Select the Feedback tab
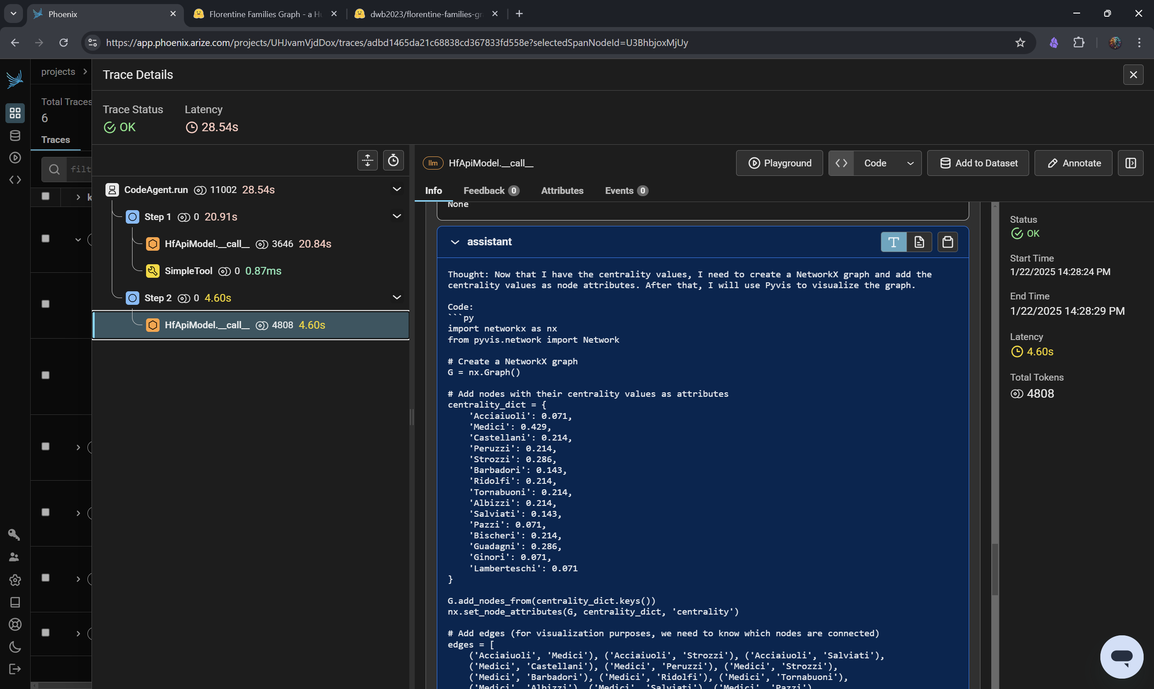The image size is (1154, 689). [485, 190]
